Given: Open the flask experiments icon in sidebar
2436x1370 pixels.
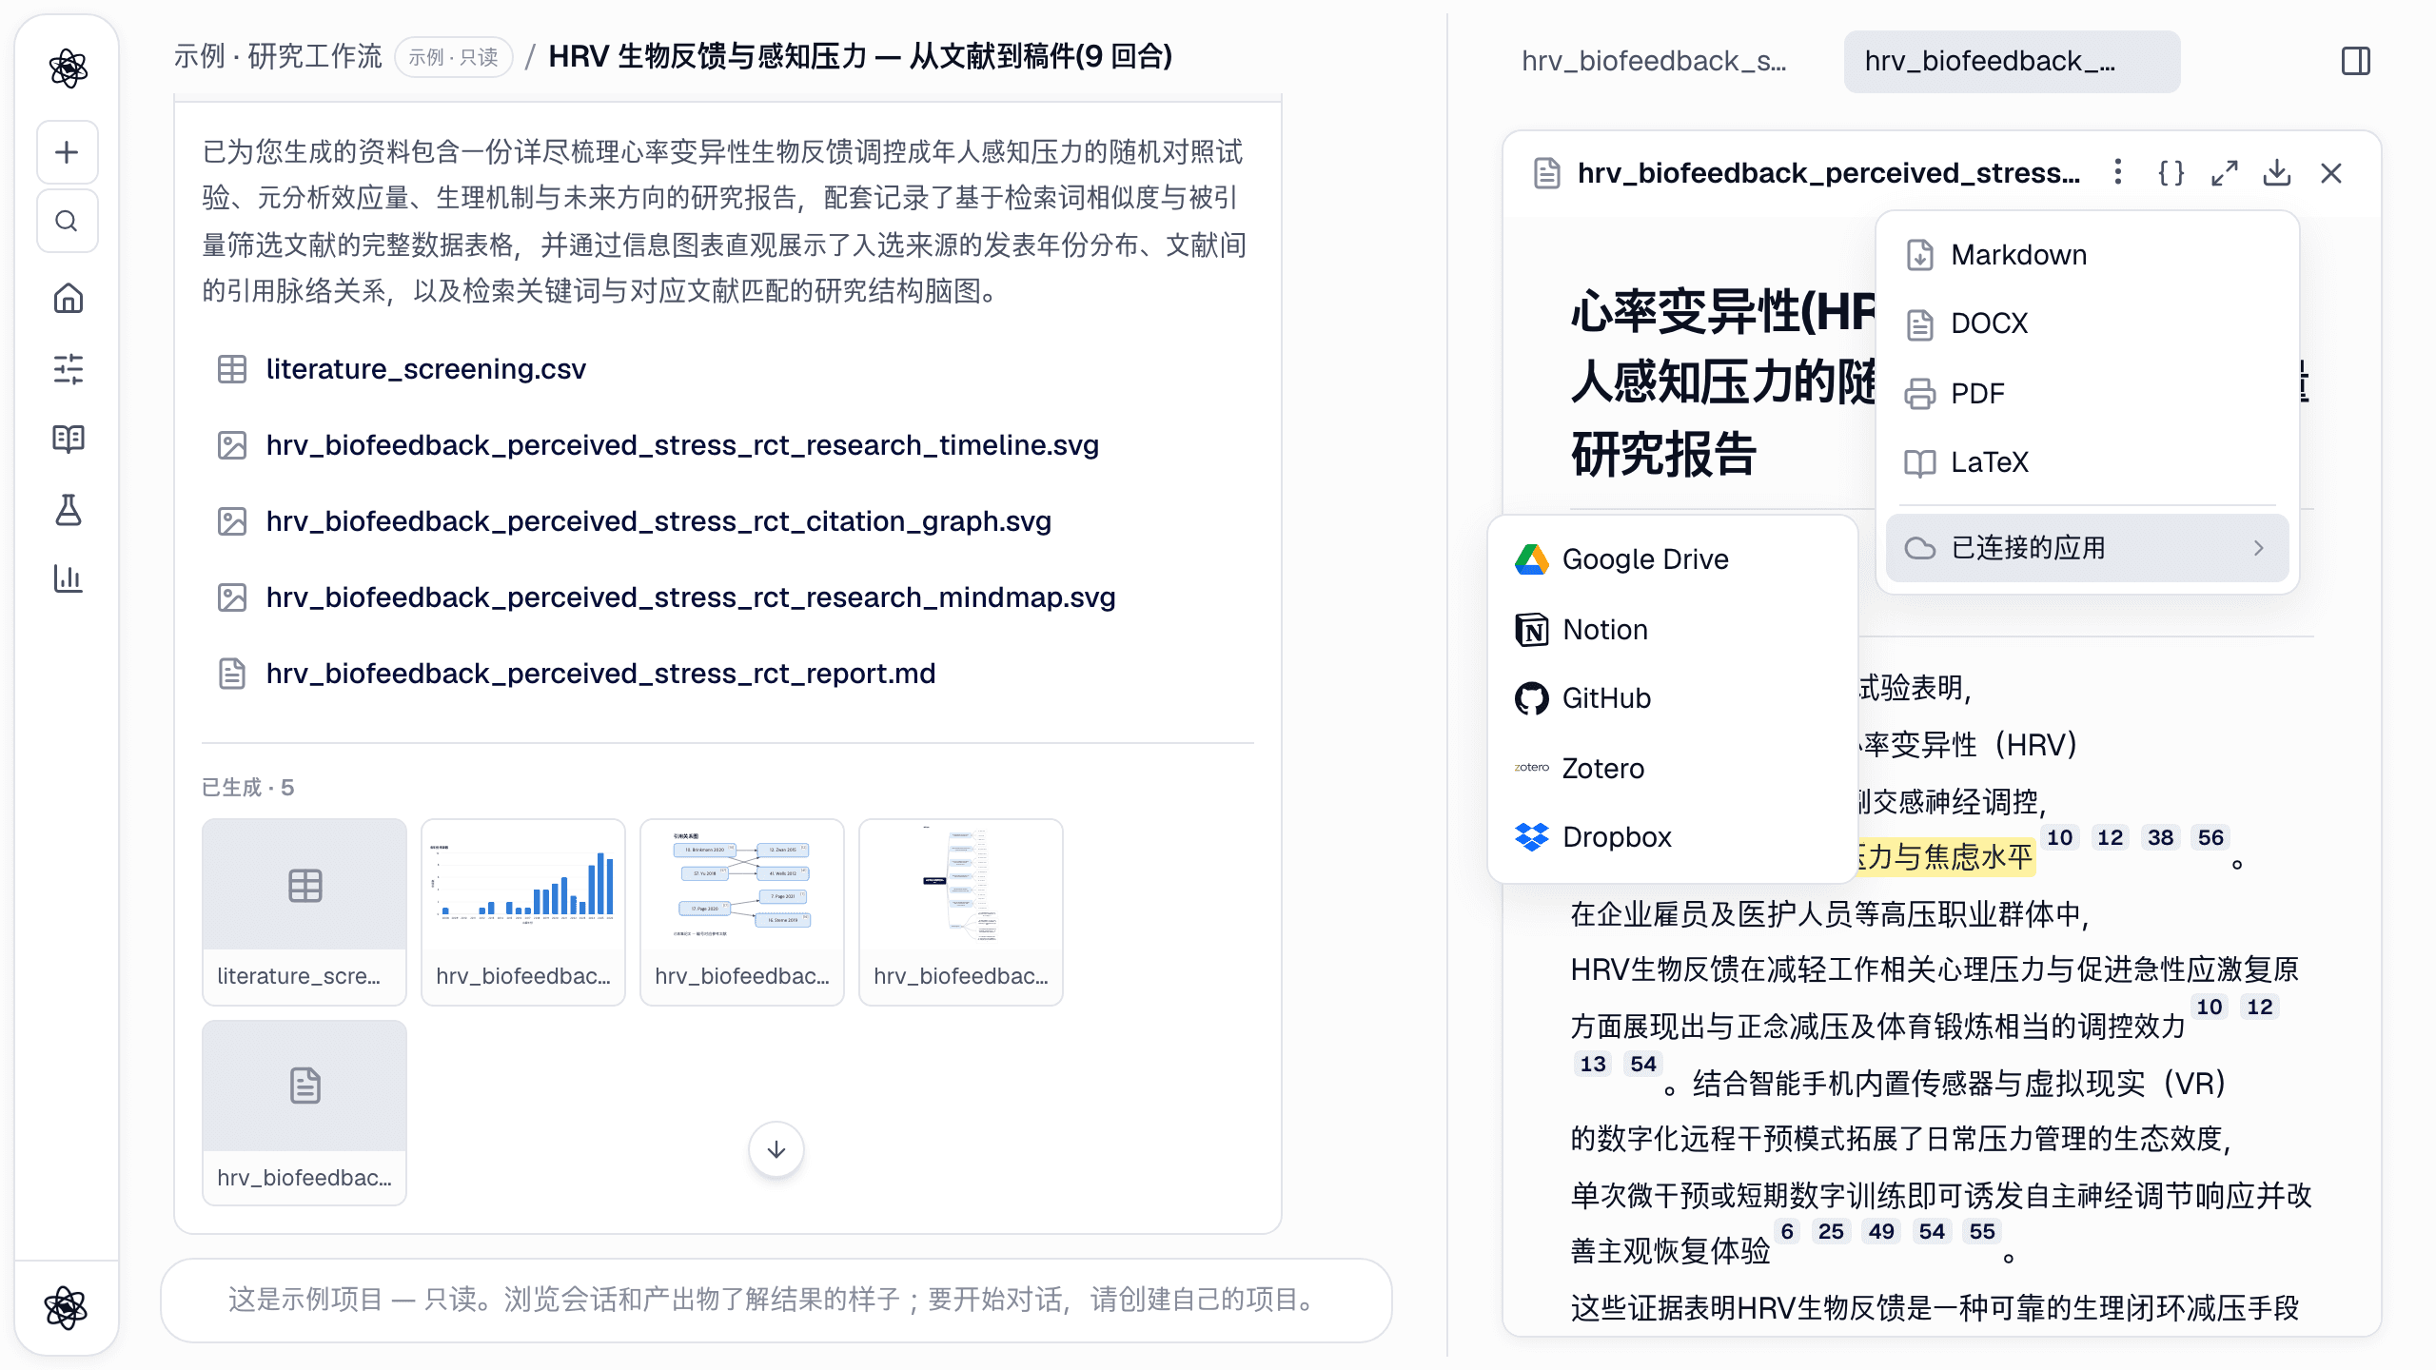Looking at the screenshot, I should (68, 510).
